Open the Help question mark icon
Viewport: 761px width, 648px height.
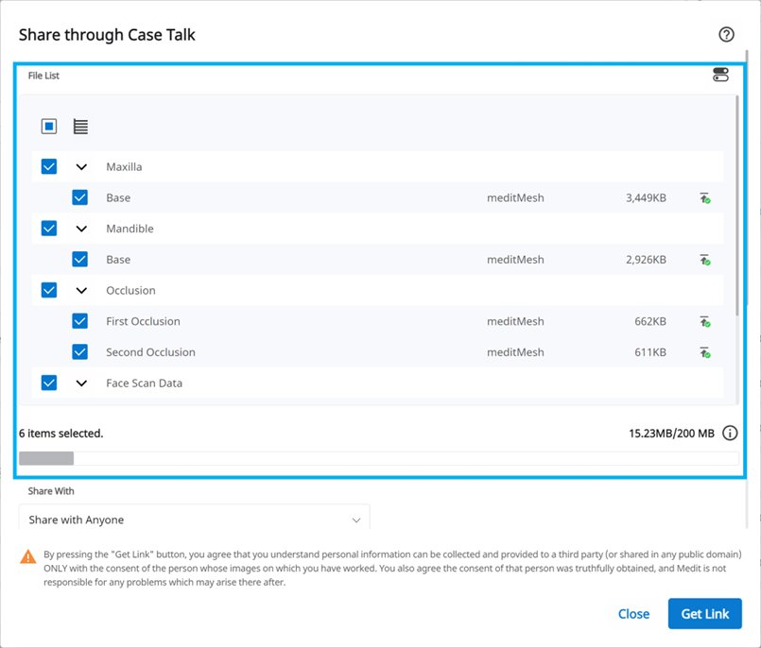(x=725, y=34)
